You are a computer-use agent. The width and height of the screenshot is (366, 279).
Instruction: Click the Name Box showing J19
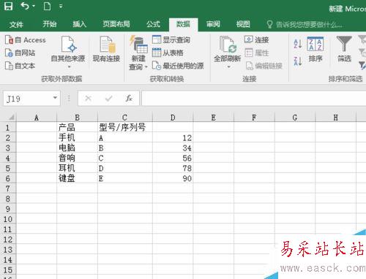[x=27, y=99]
